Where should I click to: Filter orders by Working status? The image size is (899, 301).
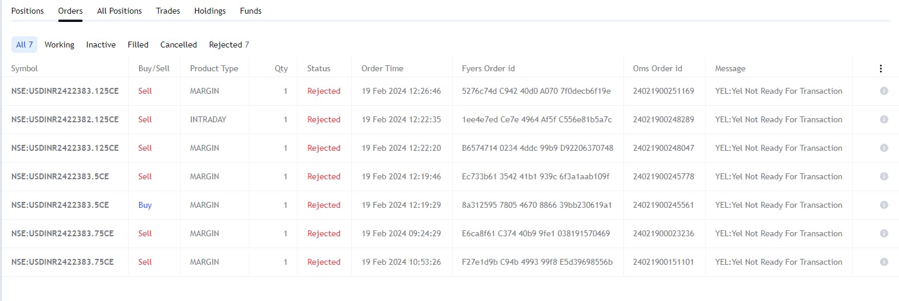tap(59, 45)
